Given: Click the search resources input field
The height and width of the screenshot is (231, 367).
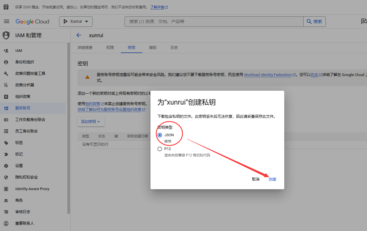Looking at the screenshot, I should 214,22.
